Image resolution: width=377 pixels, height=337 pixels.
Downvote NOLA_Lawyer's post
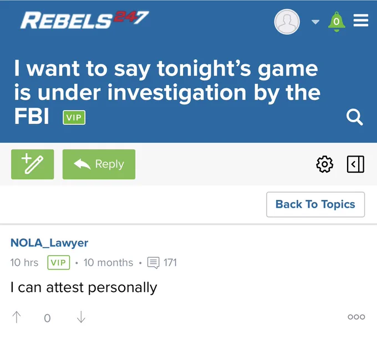point(81,317)
